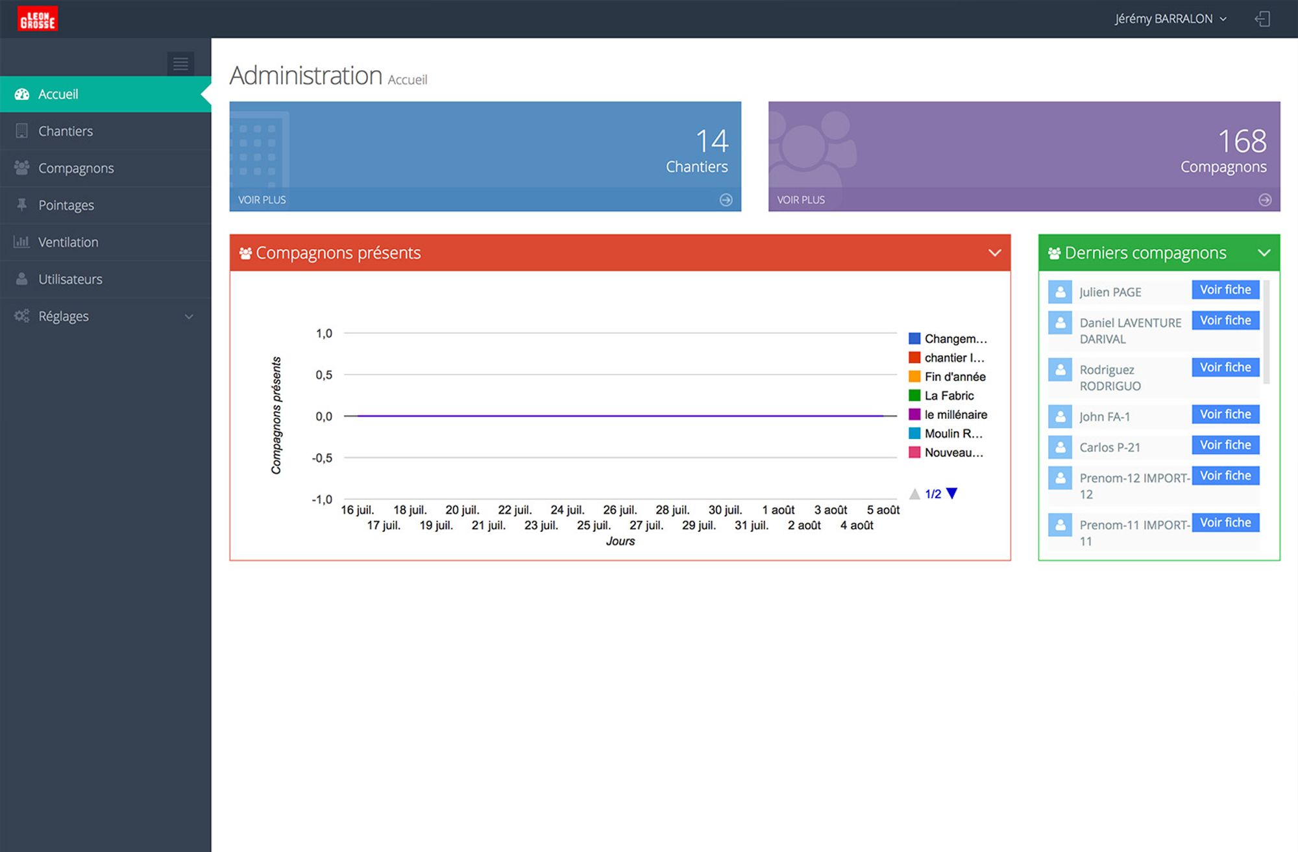Collapse the Derniers compagnons panel
The image size is (1298, 852).
tap(1264, 253)
